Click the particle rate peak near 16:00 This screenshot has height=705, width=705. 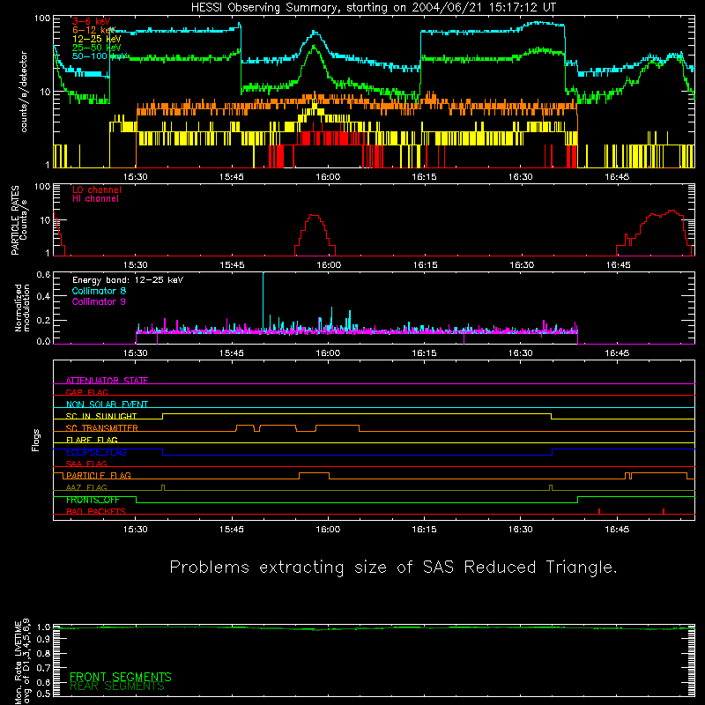coord(314,216)
